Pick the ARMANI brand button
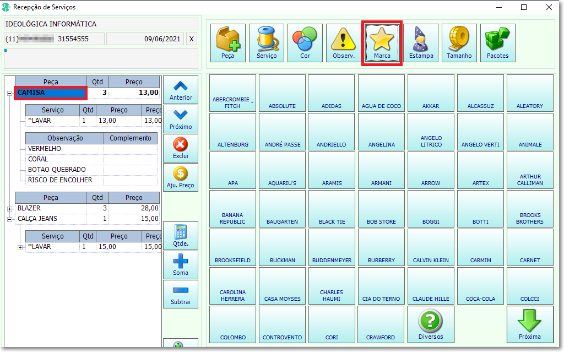 [381, 170]
